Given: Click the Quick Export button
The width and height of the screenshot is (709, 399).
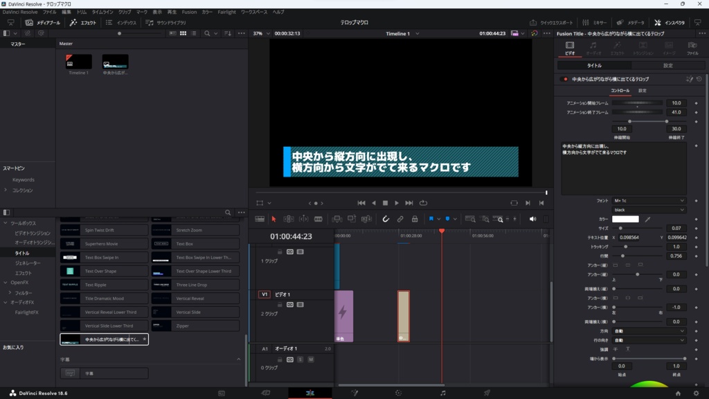Looking at the screenshot, I should (551, 23).
